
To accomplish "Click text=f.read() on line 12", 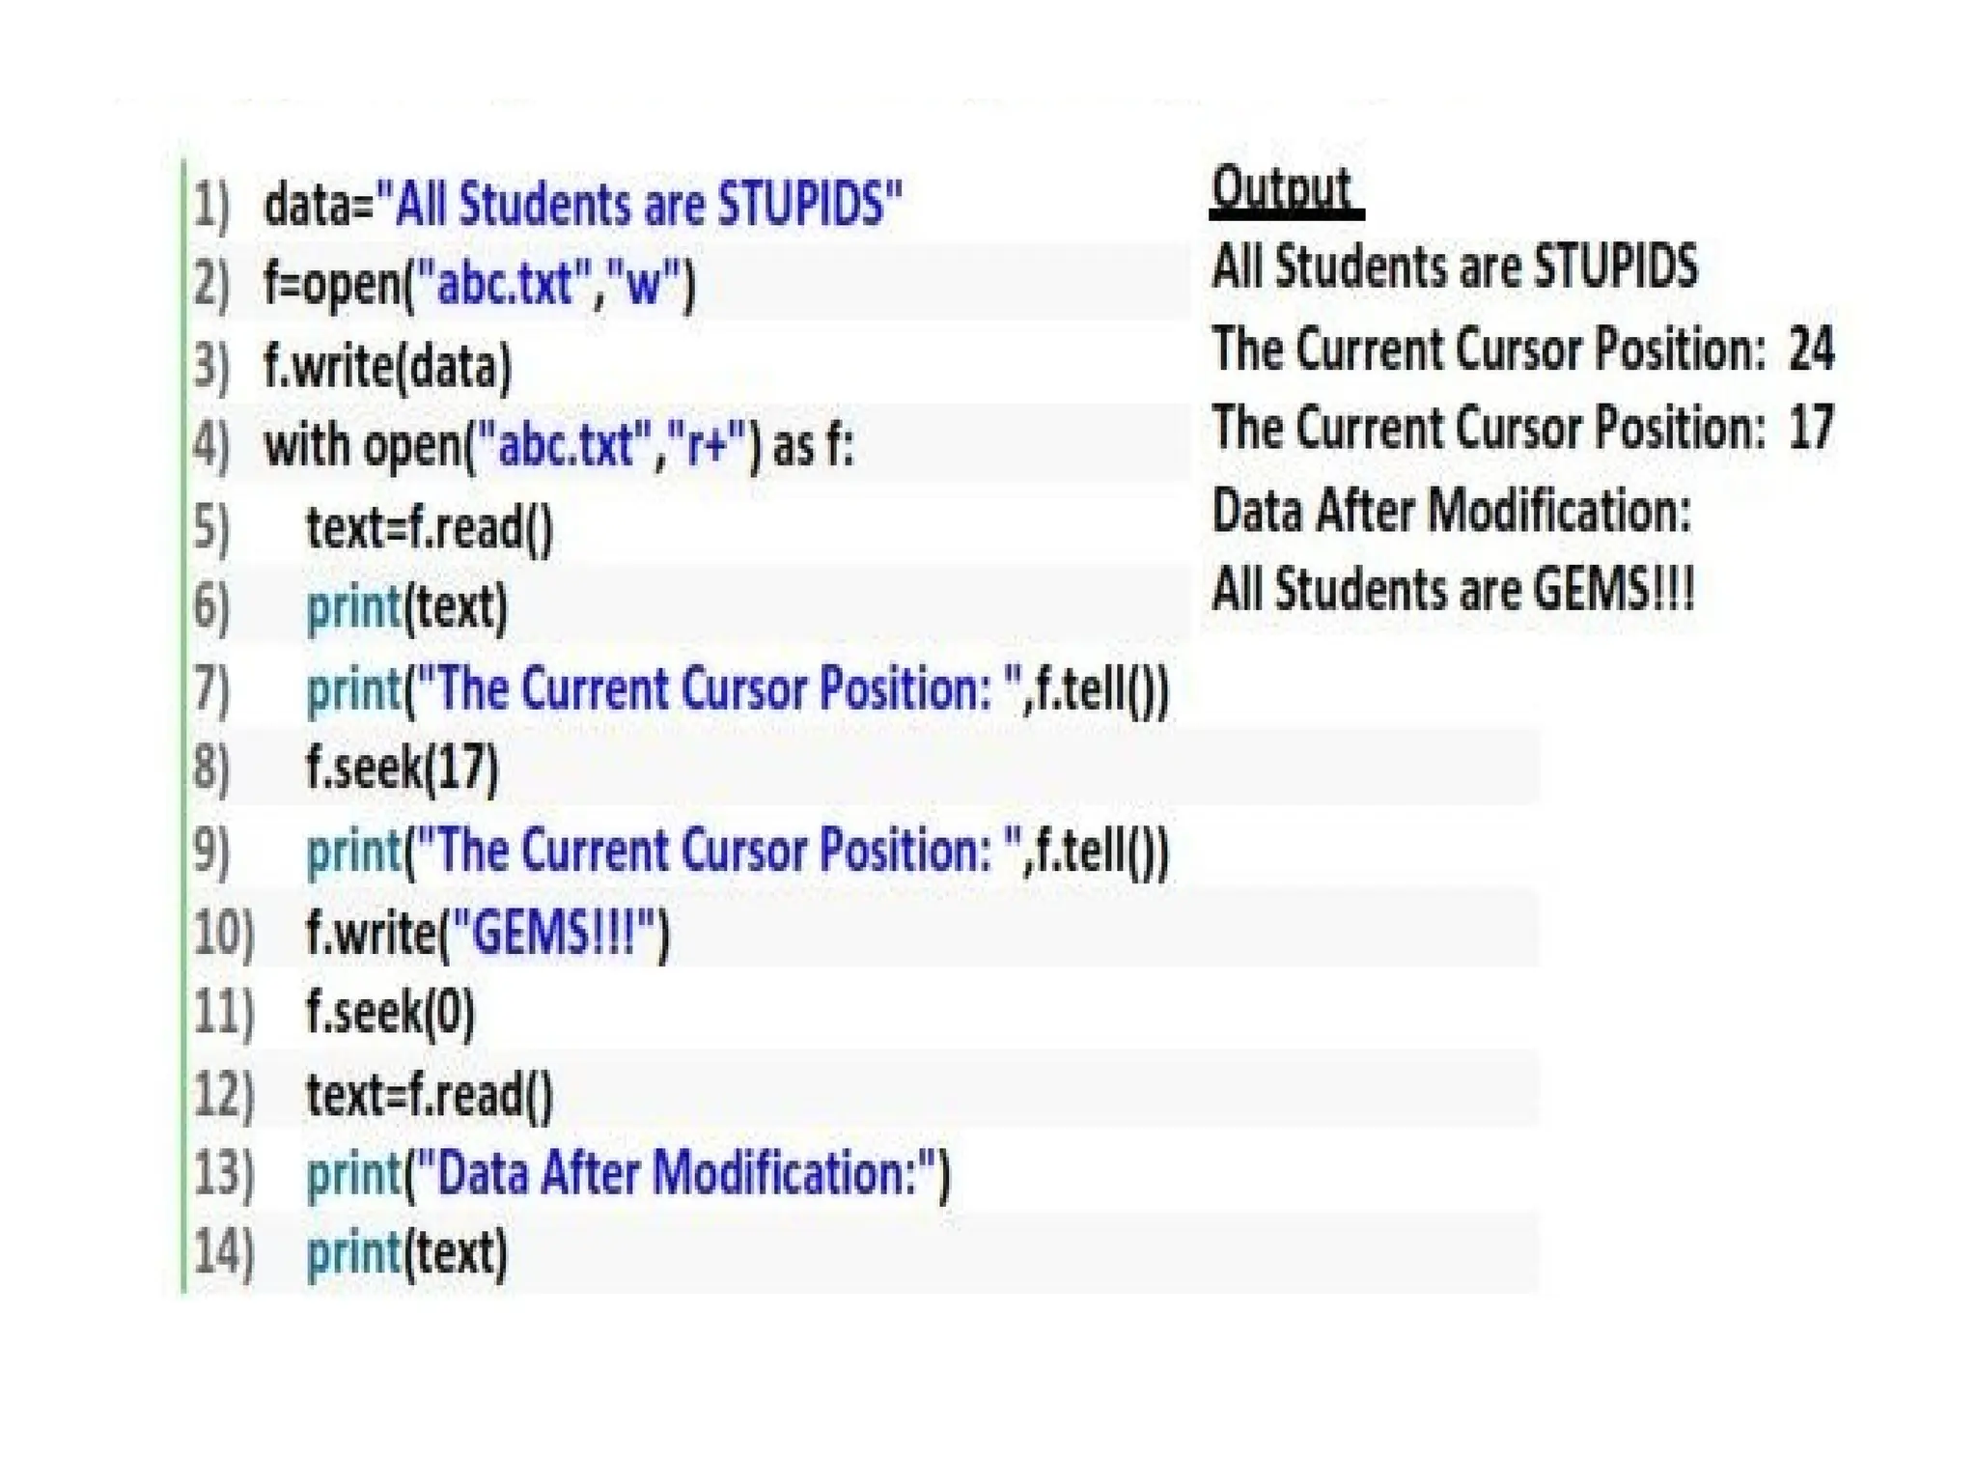I will point(430,1095).
